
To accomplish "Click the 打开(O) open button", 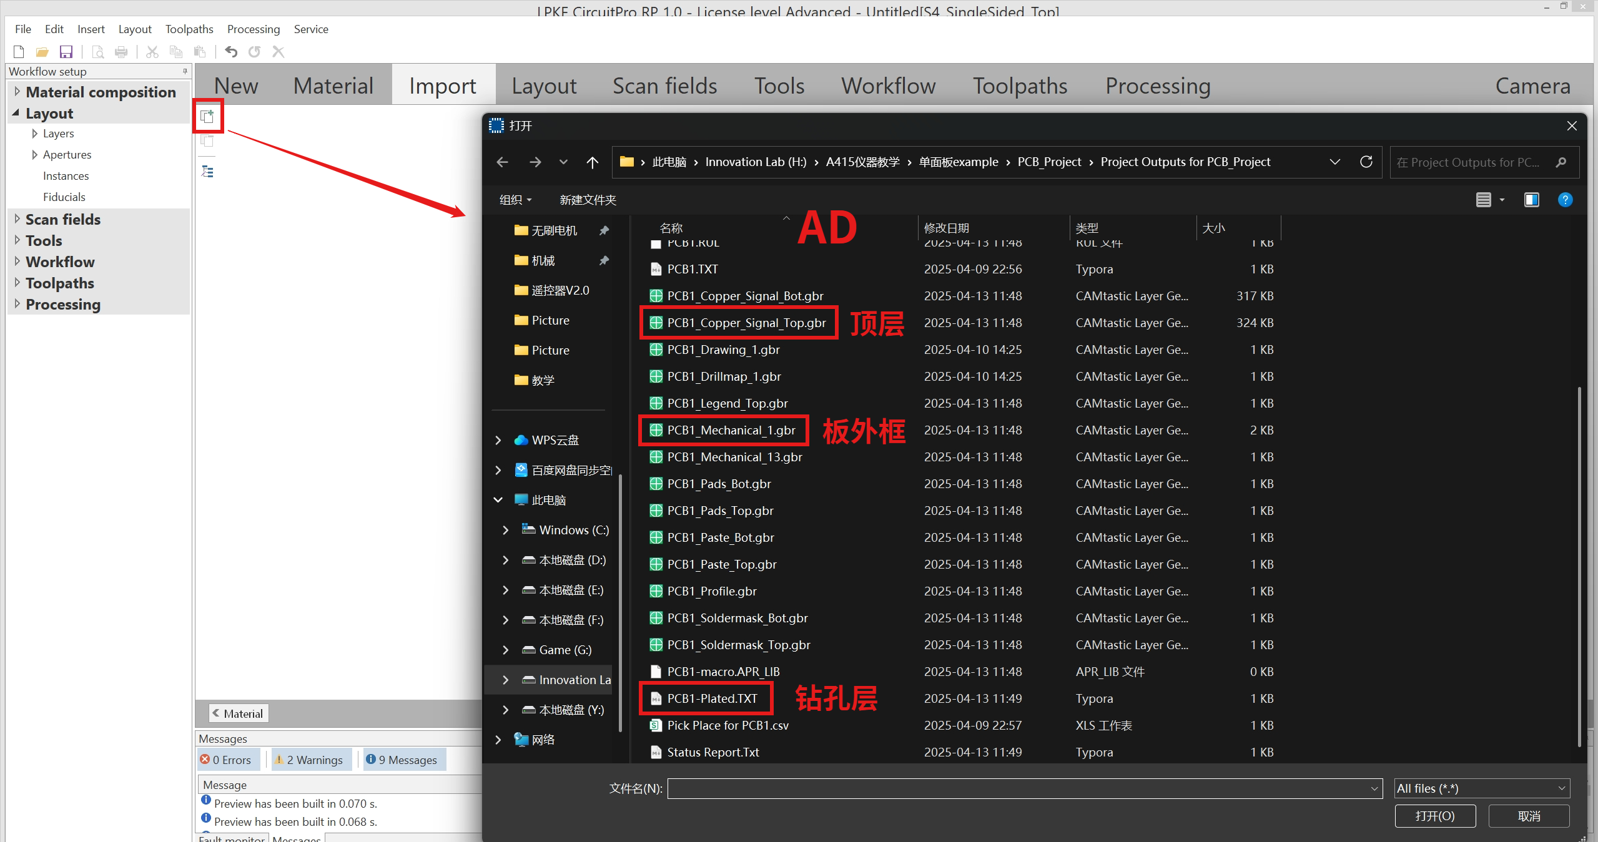I will pyautogui.click(x=1434, y=816).
